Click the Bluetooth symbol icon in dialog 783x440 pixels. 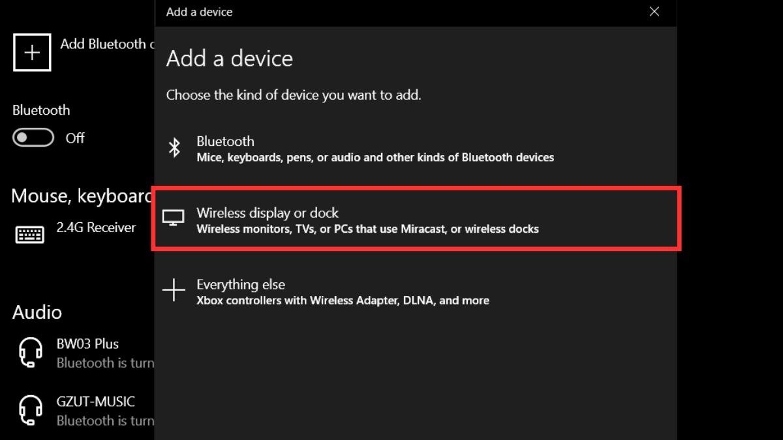[174, 148]
